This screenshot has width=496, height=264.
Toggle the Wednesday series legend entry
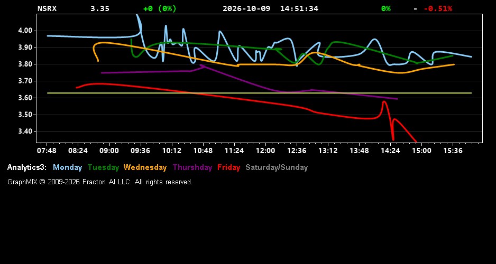pos(145,167)
